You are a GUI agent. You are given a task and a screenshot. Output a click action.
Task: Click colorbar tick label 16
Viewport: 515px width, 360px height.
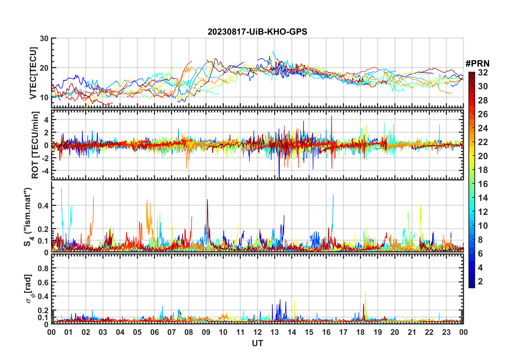tap(483, 184)
